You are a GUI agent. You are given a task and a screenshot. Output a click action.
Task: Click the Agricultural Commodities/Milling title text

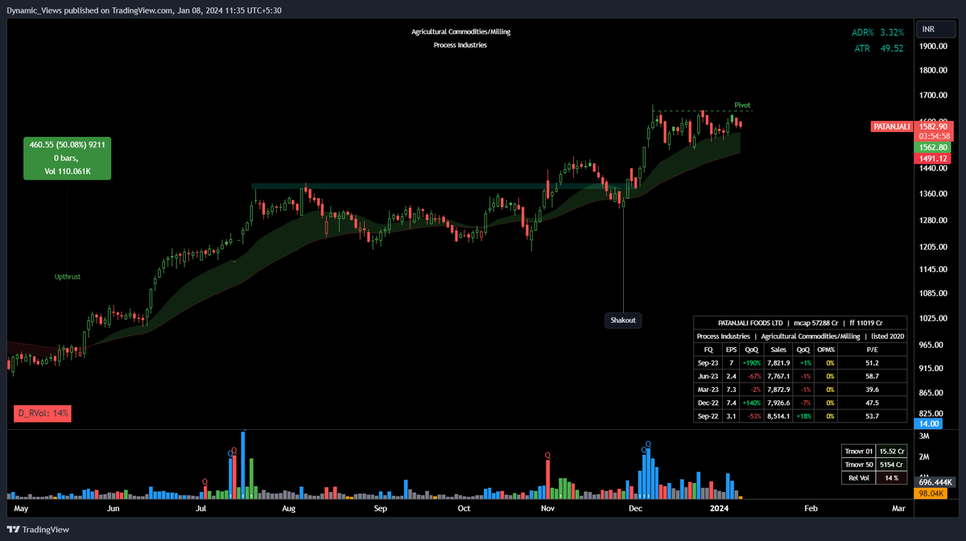coord(460,31)
